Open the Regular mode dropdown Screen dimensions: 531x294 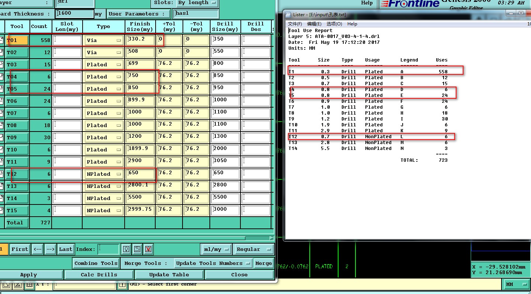click(253, 249)
